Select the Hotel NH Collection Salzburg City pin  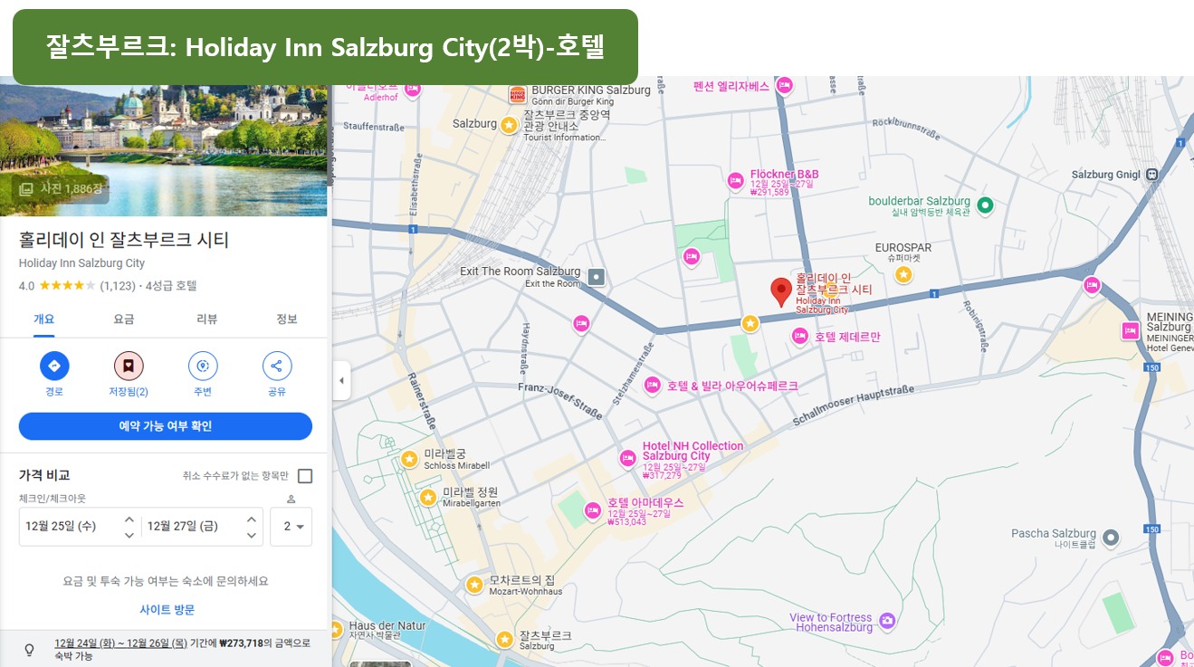[627, 458]
